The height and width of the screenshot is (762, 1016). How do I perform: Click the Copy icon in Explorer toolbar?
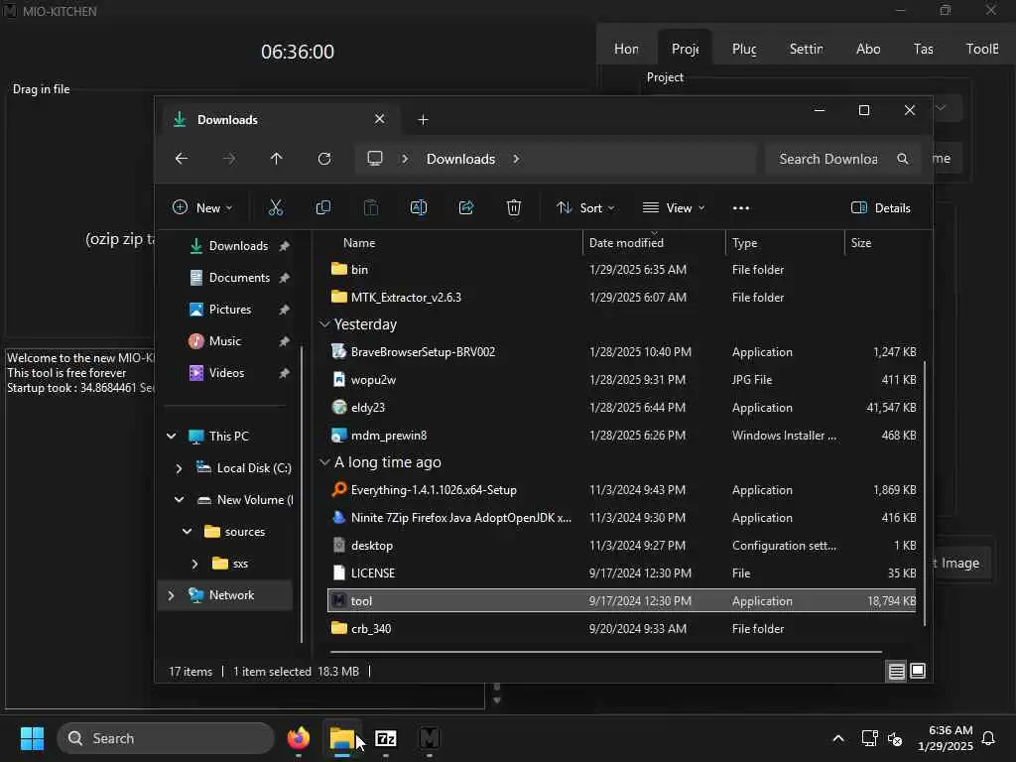pos(322,207)
